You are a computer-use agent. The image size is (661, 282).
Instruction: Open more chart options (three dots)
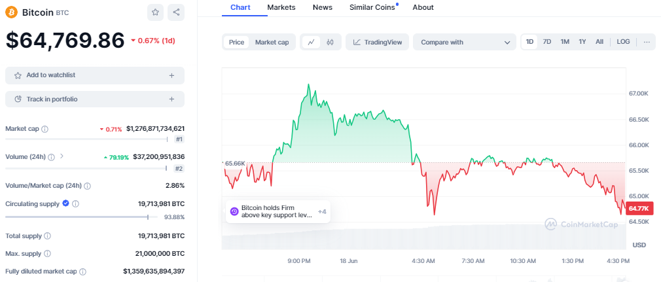point(647,42)
